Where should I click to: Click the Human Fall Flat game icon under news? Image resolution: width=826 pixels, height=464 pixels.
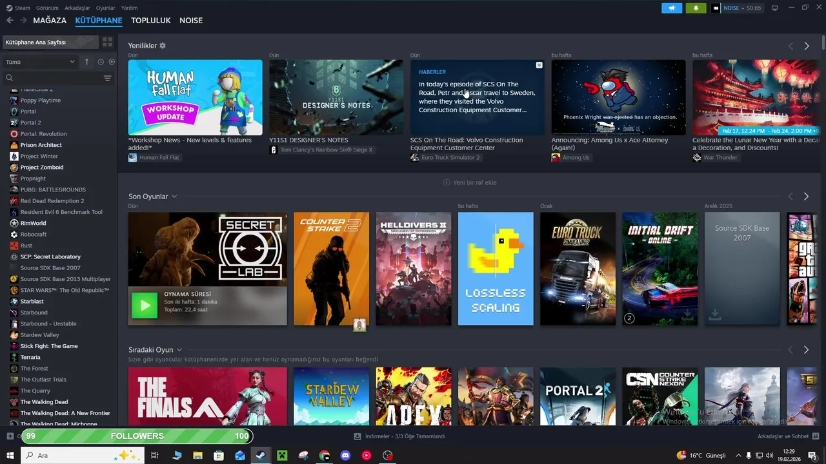pos(132,157)
